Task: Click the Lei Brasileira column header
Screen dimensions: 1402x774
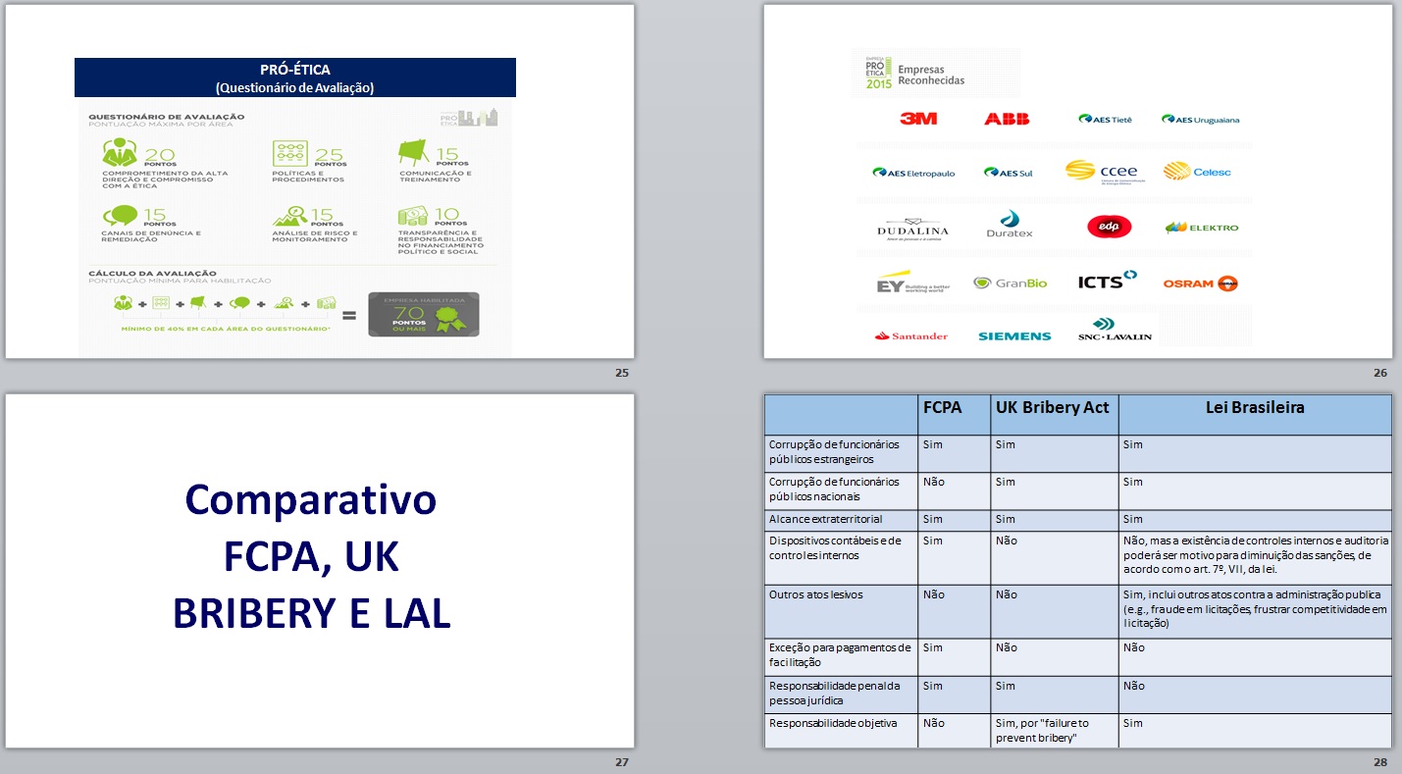Action: (x=1254, y=408)
